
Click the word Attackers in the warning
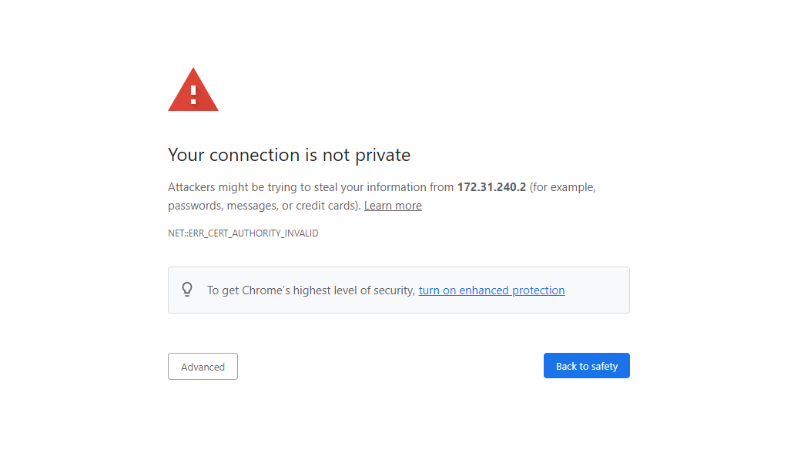point(192,187)
